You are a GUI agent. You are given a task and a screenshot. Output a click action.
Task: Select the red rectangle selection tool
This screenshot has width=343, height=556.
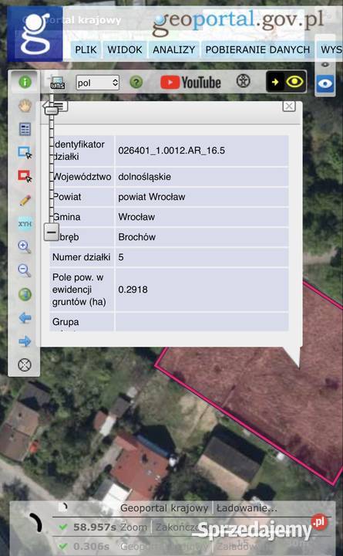coord(25,176)
